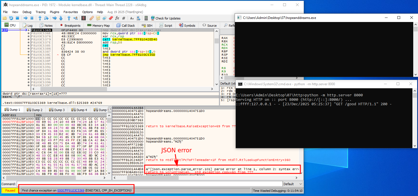Image resolution: width=418 pixels, height=196 pixels.
Task: Toggle breakpoint dot at address F8103C536E
Action: 29,33
